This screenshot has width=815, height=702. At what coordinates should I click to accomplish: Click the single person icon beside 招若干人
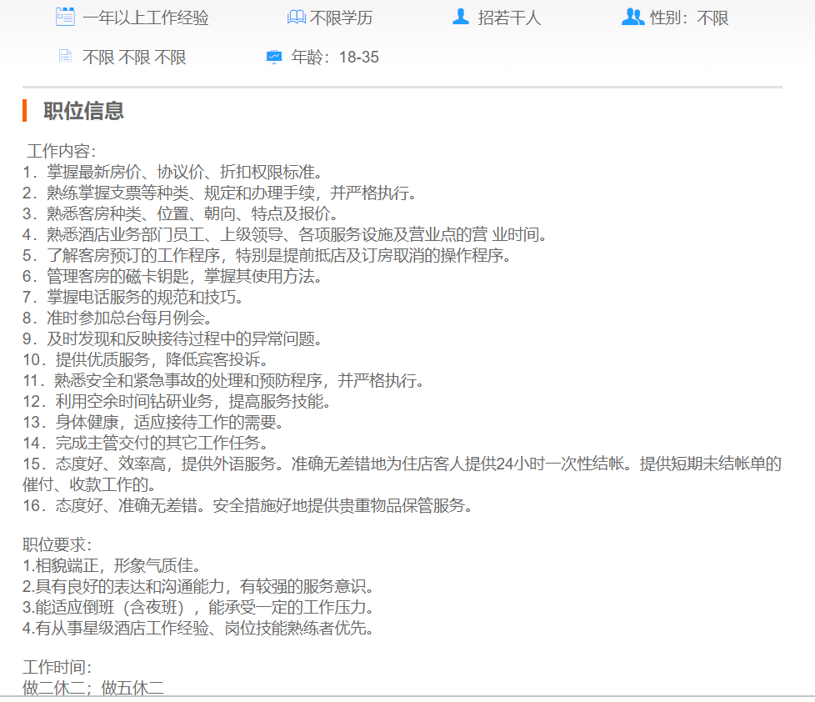pos(461,17)
